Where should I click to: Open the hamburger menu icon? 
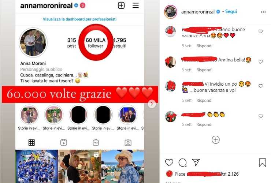tap(135, 5)
